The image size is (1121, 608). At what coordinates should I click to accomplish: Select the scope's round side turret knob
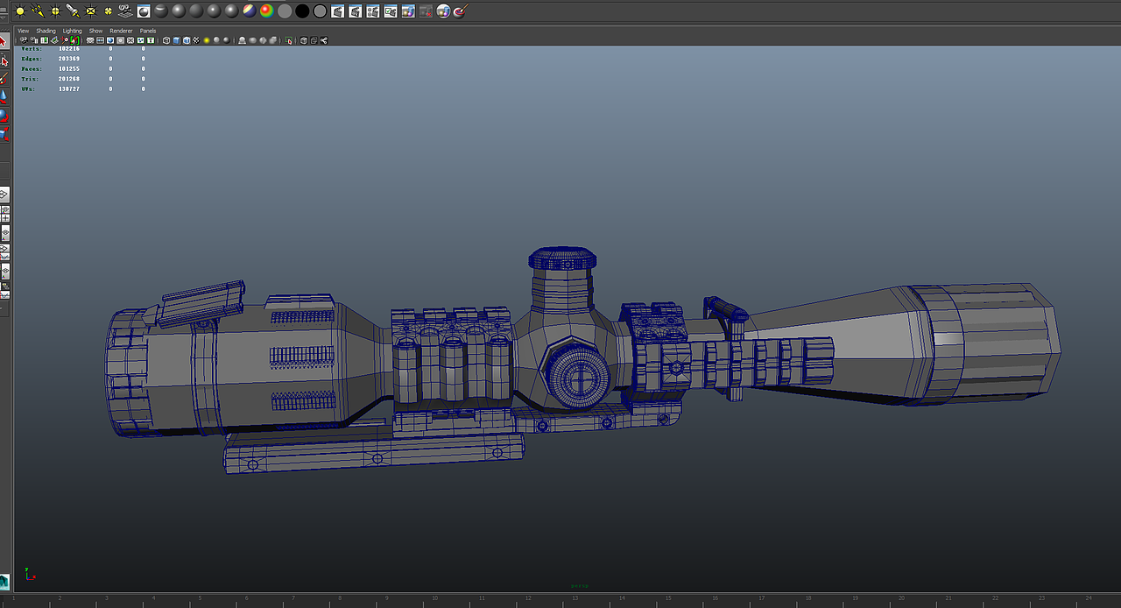point(578,377)
